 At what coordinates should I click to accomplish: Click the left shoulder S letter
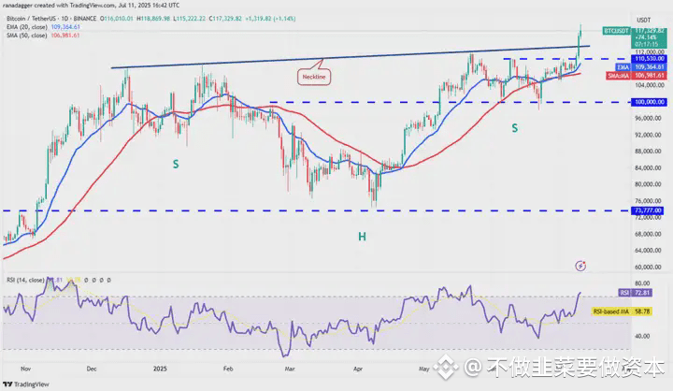coord(176,164)
